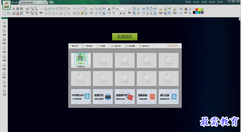Select the pan (平移) hand tool
241x132 pixels.
point(27,10)
